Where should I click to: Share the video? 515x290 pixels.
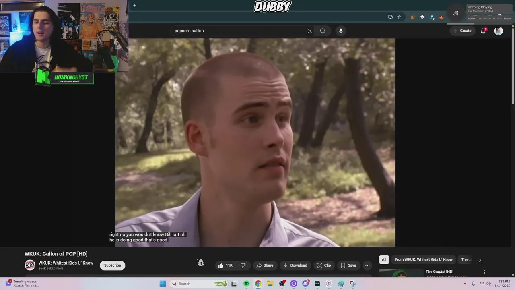pyautogui.click(x=265, y=265)
